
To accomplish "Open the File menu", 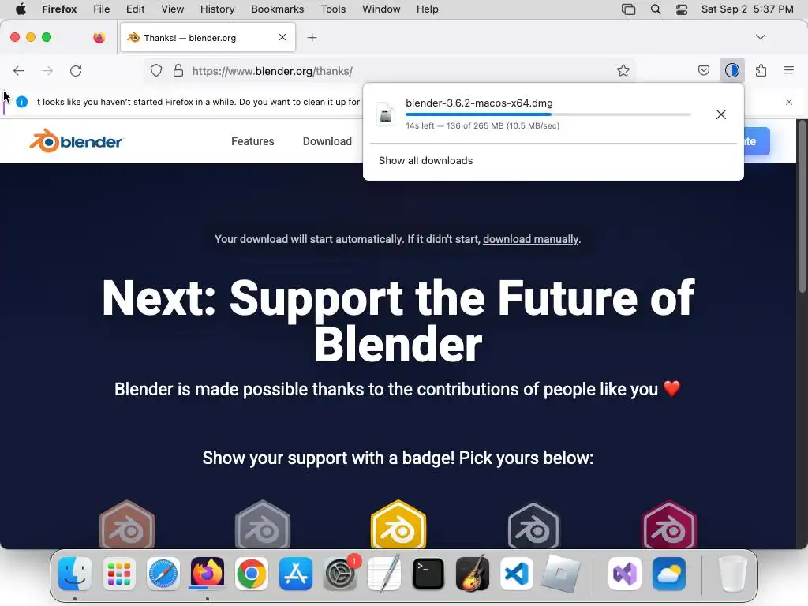I will 102,9.
